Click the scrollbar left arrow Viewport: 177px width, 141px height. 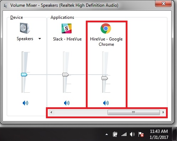click(51, 112)
